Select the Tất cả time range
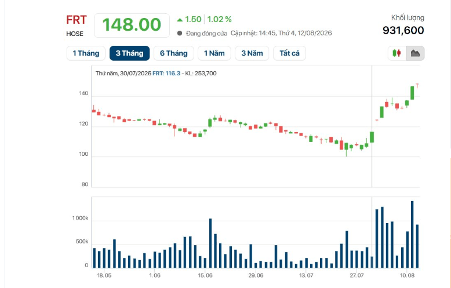 [289, 53]
